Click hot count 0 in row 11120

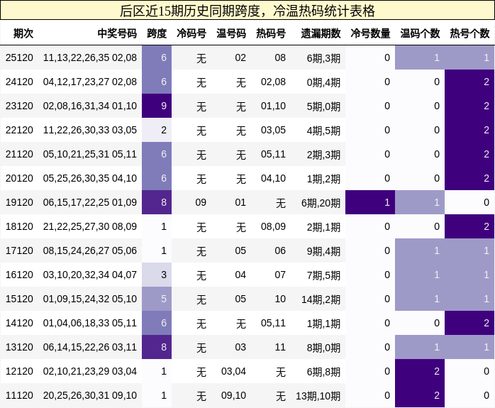click(469, 395)
